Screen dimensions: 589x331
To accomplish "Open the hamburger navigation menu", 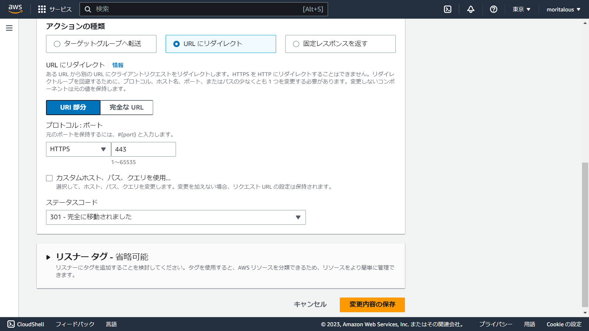I will (x=9, y=27).
